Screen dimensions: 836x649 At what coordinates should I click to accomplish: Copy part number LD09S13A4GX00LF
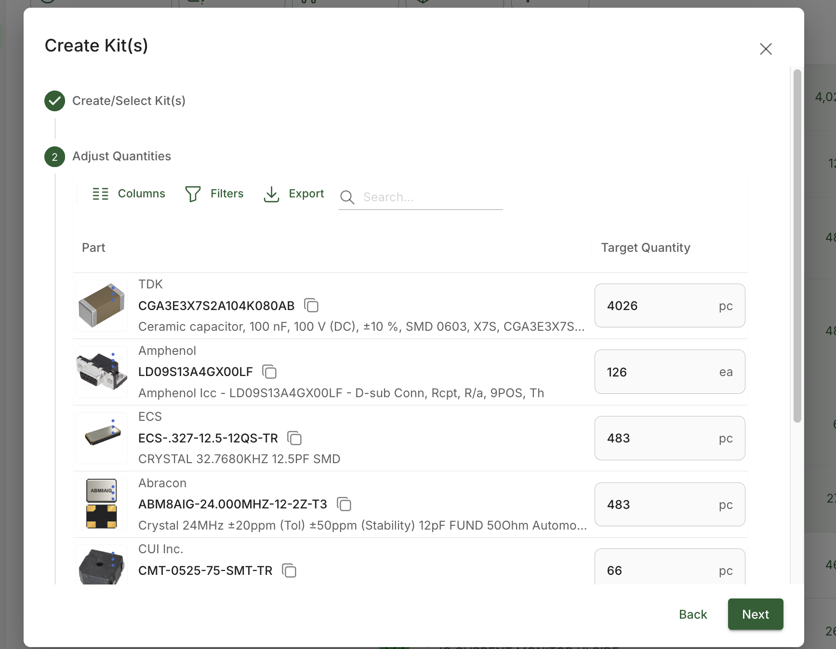tap(269, 372)
